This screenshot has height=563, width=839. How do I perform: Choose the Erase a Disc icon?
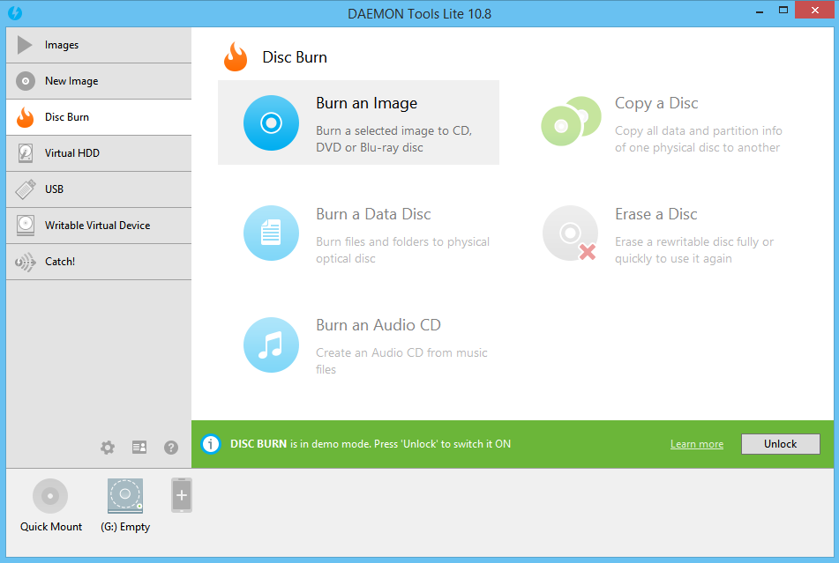coord(570,233)
